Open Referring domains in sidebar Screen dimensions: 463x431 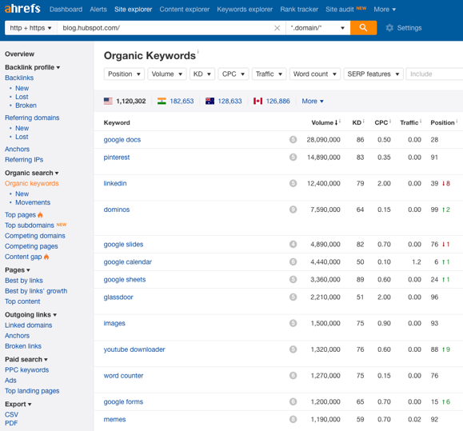[x=32, y=118]
